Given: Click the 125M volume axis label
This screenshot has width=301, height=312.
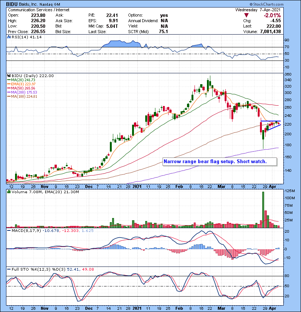Looking at the screenshot, I should coord(290,191).
